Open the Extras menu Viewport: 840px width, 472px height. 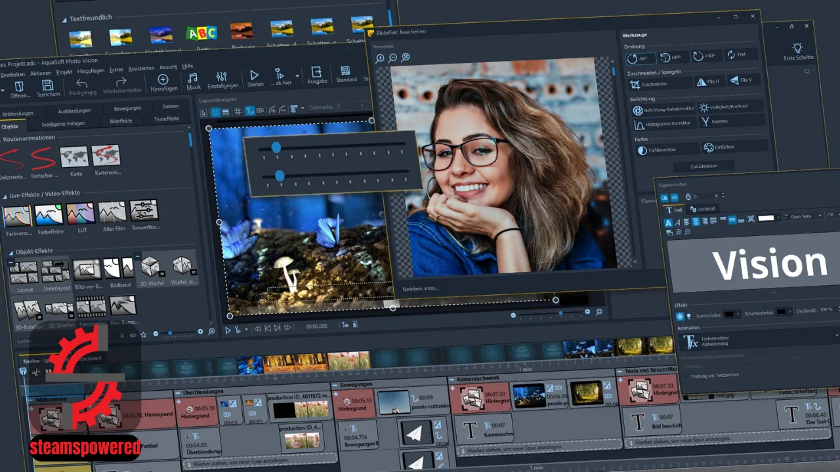pos(116,69)
